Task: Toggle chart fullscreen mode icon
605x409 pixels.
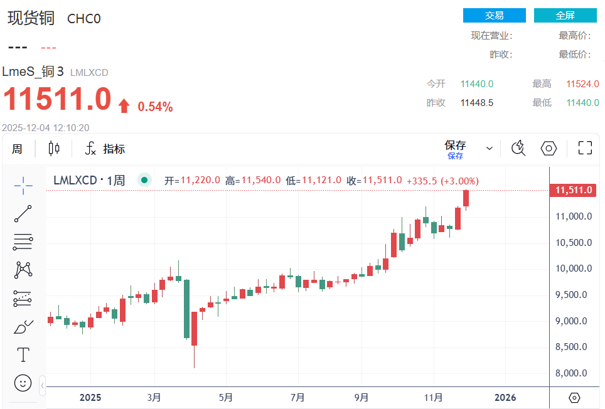Action: pos(585,149)
